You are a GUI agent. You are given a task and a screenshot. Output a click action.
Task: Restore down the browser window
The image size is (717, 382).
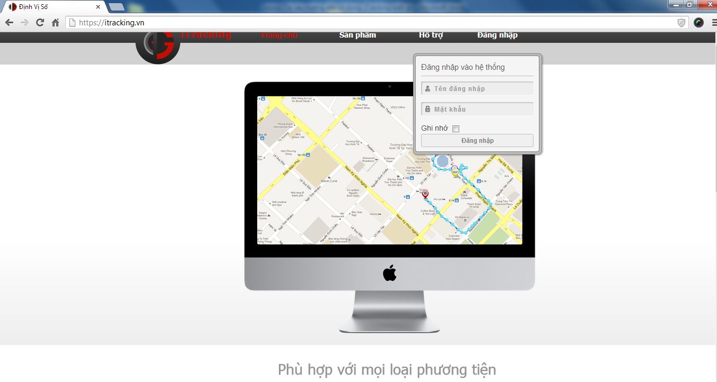(690, 4)
